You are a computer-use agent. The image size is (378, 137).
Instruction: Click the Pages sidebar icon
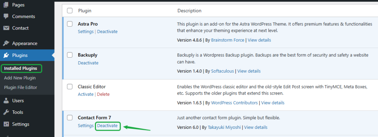coord(6,5)
